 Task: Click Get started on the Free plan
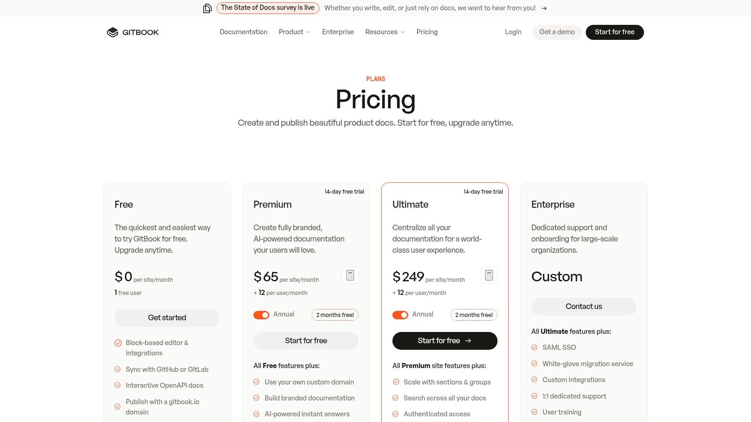coord(167,317)
